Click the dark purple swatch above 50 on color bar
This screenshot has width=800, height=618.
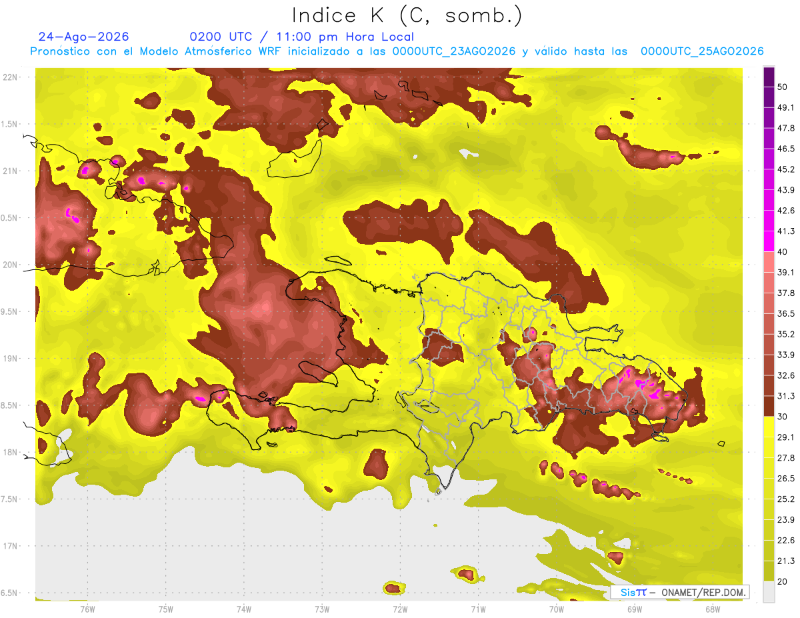pos(769,77)
